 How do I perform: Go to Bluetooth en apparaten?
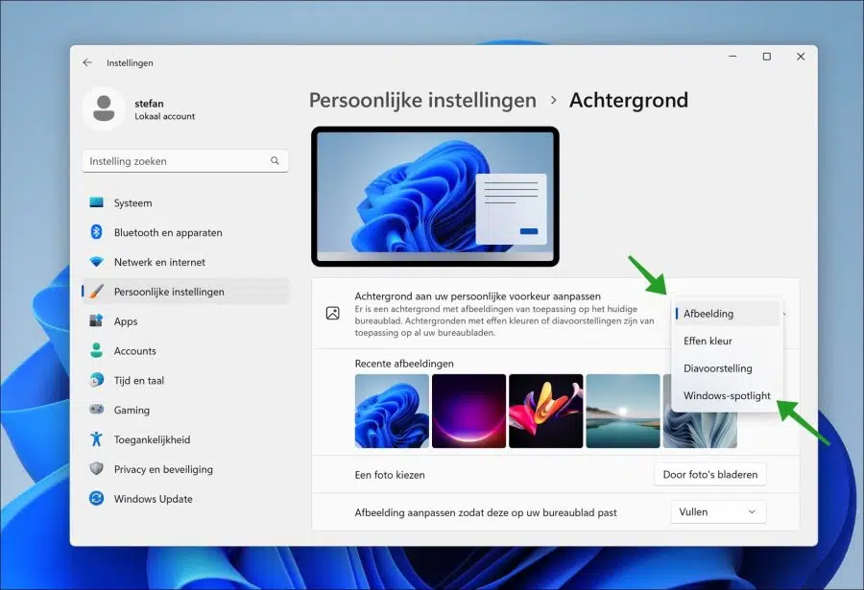pyautogui.click(x=185, y=232)
